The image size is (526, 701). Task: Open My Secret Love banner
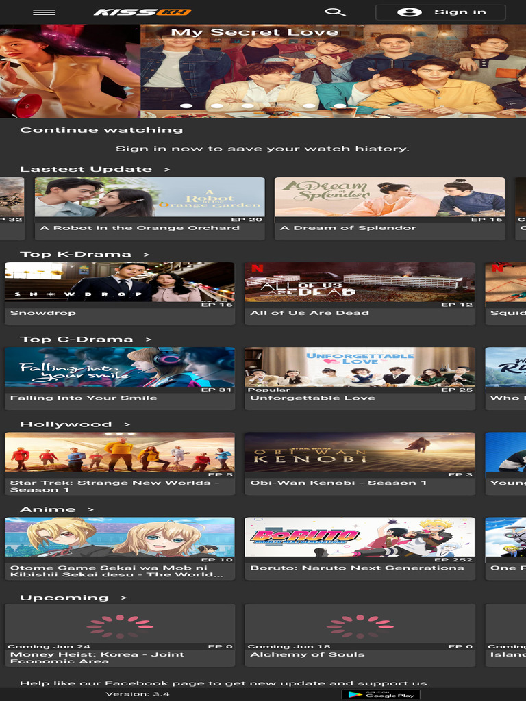(x=334, y=71)
